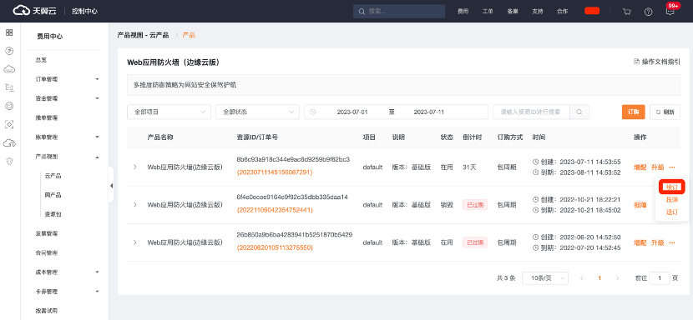693x320 pixels.
Task: Open the 全部项目 dropdown
Action: pos(169,112)
